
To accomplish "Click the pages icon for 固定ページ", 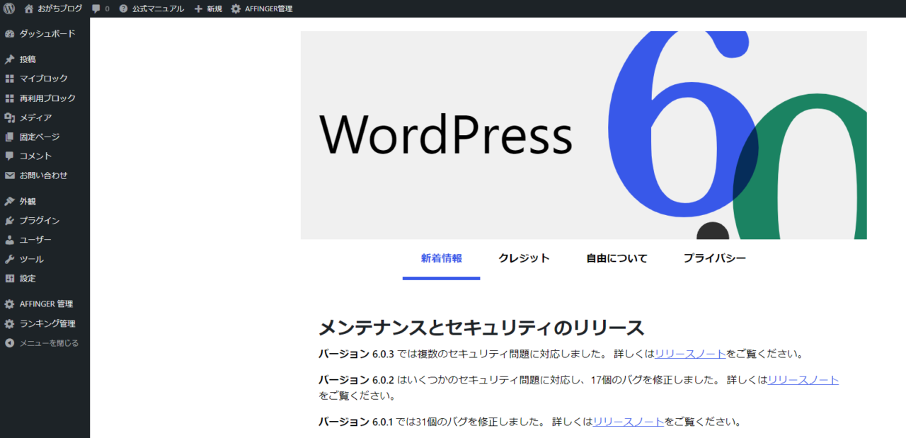I will pyautogui.click(x=10, y=137).
